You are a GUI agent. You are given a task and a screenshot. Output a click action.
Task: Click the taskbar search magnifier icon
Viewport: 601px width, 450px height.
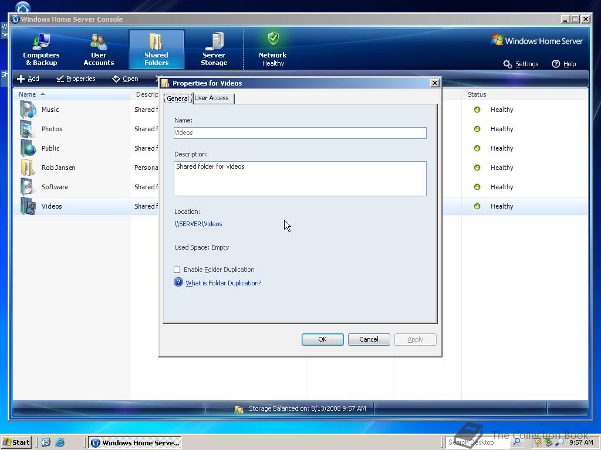pos(517,442)
